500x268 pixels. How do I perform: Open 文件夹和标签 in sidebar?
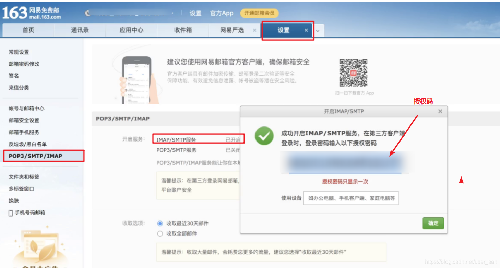pyautogui.click(x=24, y=177)
